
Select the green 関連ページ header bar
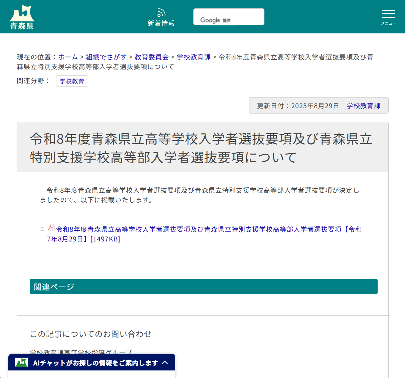[204, 286]
